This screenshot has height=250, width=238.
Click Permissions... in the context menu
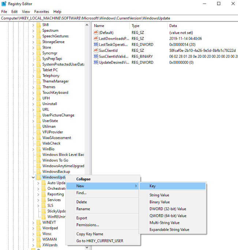click(x=87, y=225)
